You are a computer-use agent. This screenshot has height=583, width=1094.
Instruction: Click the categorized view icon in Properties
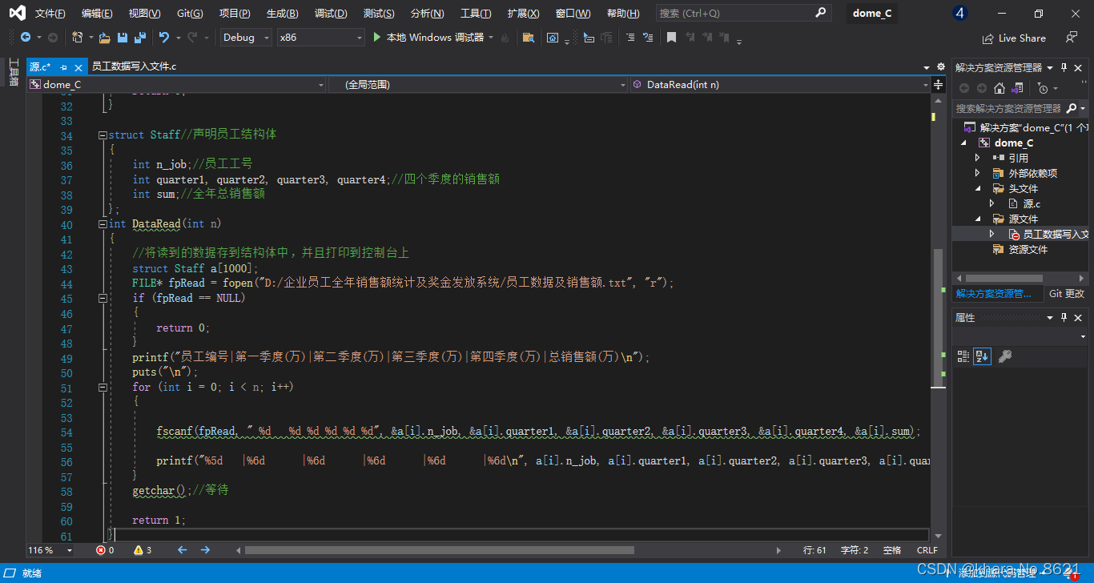tap(963, 356)
